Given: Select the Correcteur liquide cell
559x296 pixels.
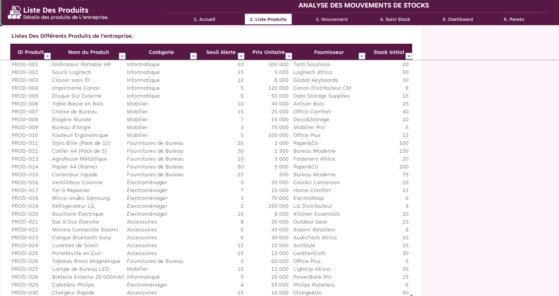Looking at the screenshot, I should pos(88,174).
